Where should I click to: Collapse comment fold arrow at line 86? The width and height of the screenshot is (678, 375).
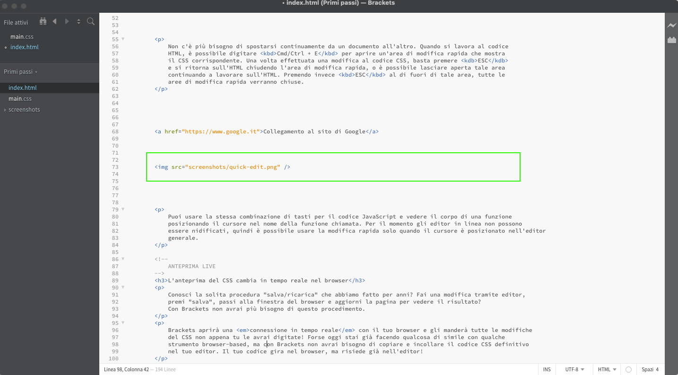point(123,259)
